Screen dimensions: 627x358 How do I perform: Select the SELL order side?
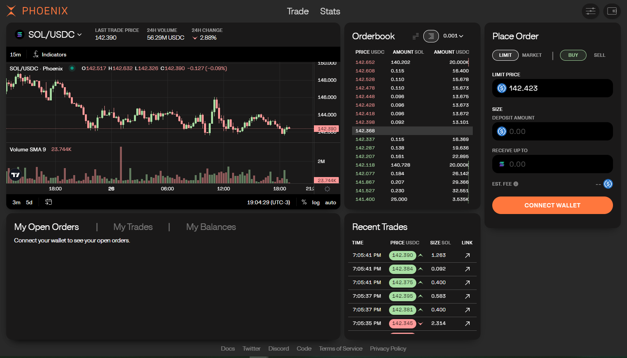(599, 55)
